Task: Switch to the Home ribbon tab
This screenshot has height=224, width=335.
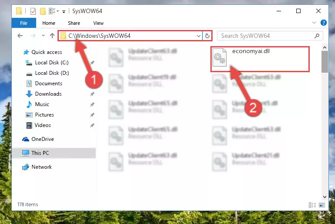Action: (x=48, y=23)
